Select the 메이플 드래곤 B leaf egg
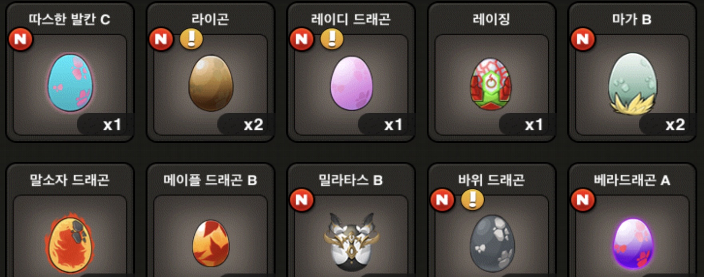 [x=211, y=243]
